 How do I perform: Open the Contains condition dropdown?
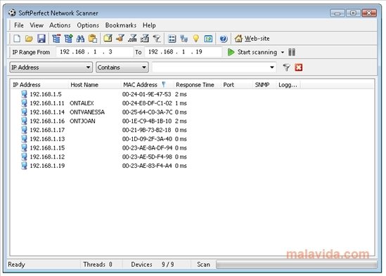click(x=122, y=67)
